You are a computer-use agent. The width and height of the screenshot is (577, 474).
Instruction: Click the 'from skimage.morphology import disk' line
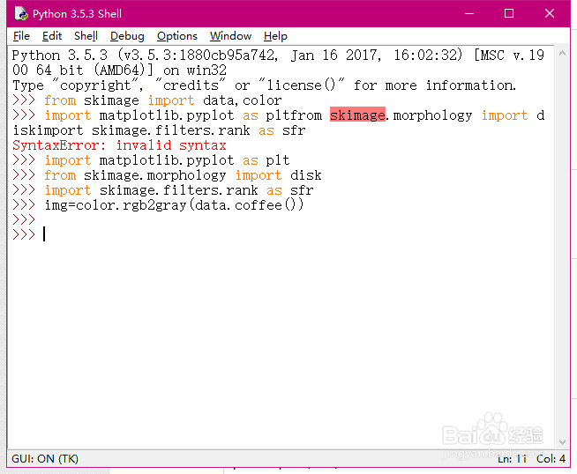pos(183,175)
